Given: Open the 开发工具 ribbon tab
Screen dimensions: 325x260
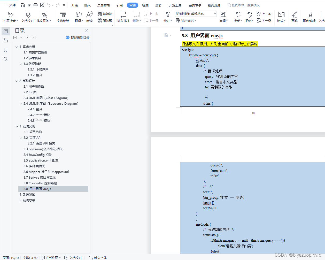Looking at the screenshot, I should (x=175, y=5).
